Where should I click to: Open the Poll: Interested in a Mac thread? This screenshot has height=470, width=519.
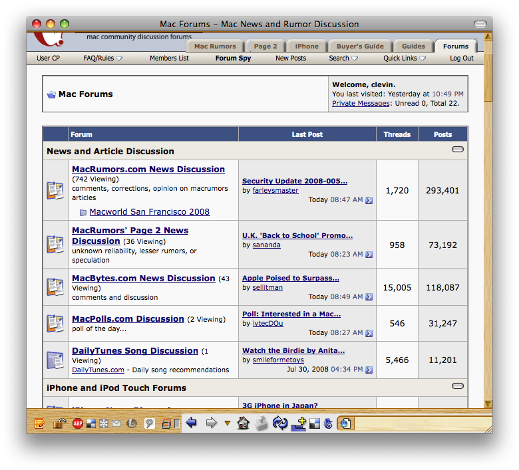point(291,314)
